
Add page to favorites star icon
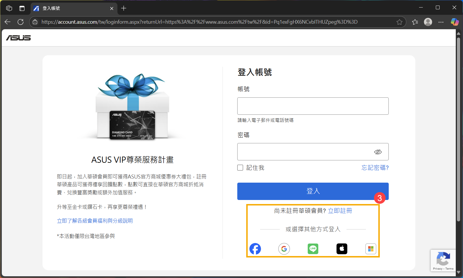pos(399,22)
